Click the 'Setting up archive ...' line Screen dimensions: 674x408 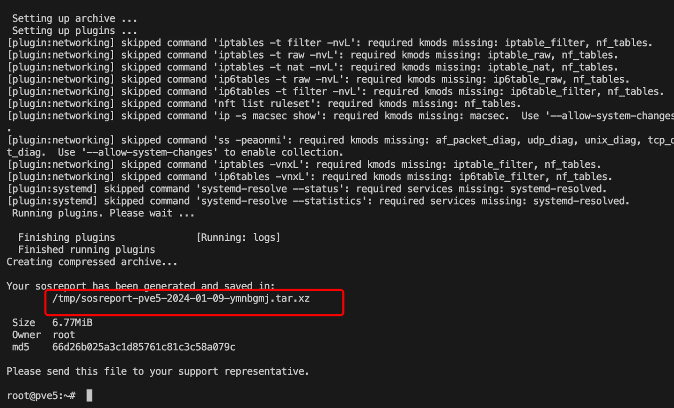[74, 18]
